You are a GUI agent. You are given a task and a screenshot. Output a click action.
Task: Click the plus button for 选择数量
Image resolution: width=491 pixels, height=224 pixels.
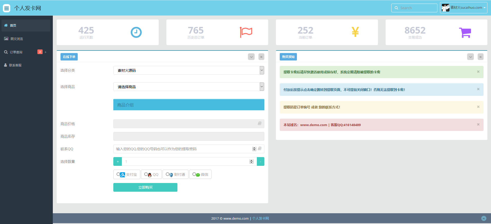coord(118,161)
